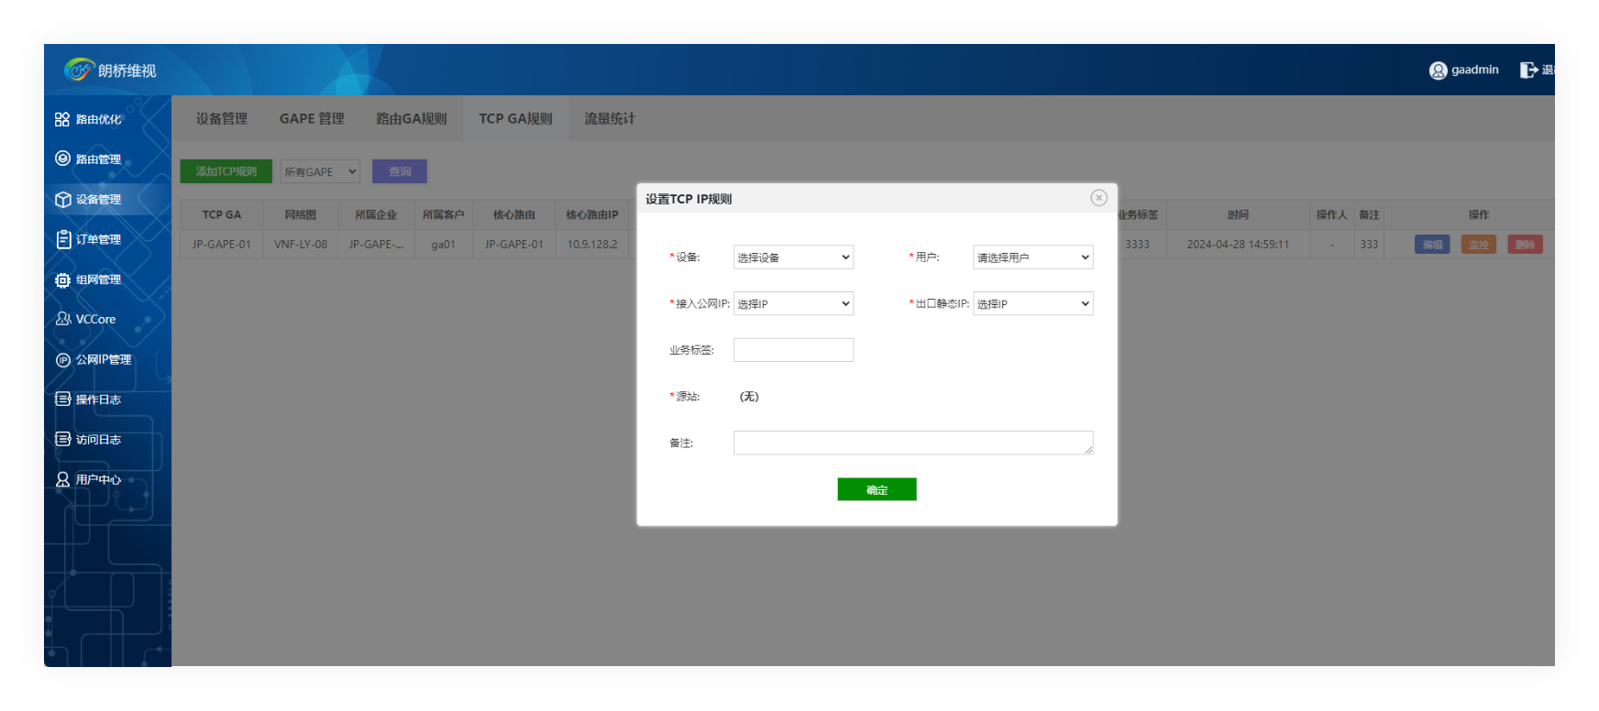The image size is (1599, 711).
Task: Select the 订单管理 clipboard icon
Action: tap(63, 239)
